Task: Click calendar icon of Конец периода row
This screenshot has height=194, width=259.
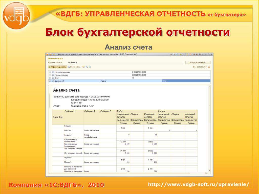Action: [x=53, y=75]
